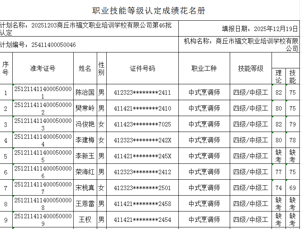Image resolution: width=303 pixels, height=229 pixels.
Task: Select 宋桃真's theory score 74
Action: click(x=278, y=188)
